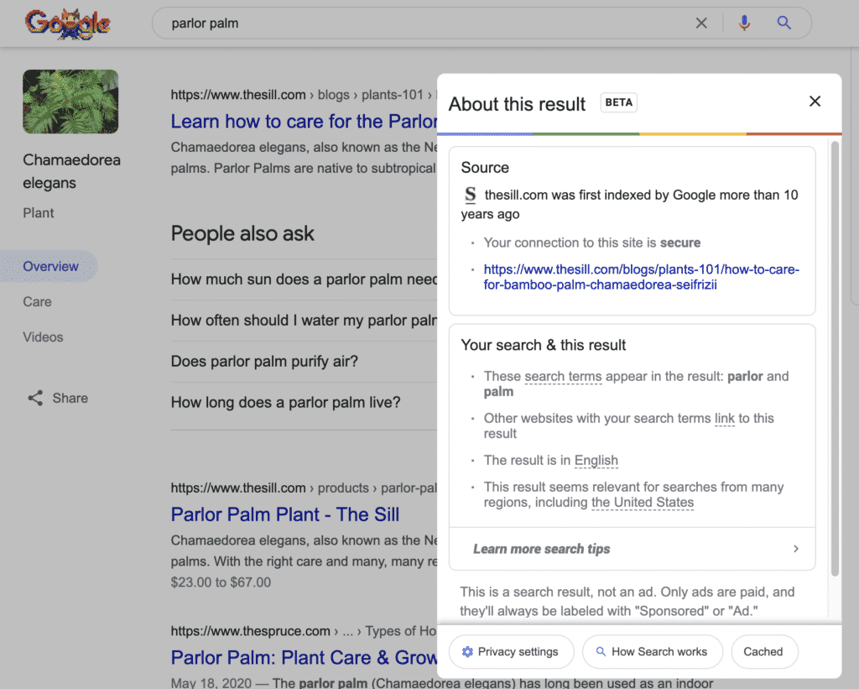Click the Share label in the sidebar
The width and height of the screenshot is (859, 689).
tap(70, 398)
